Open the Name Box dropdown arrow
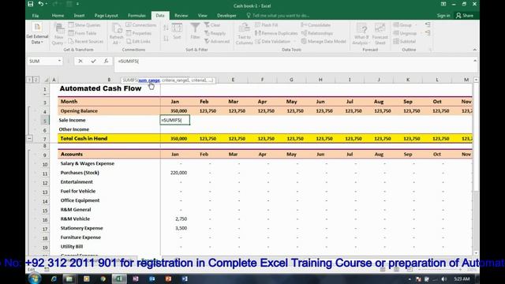 tap(59, 61)
